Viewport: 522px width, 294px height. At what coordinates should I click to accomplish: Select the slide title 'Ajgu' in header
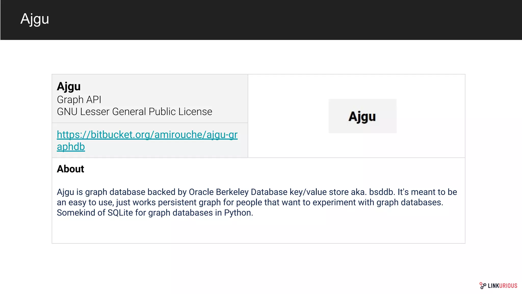coord(35,19)
